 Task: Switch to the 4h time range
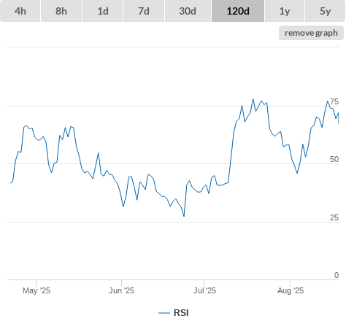(20, 11)
